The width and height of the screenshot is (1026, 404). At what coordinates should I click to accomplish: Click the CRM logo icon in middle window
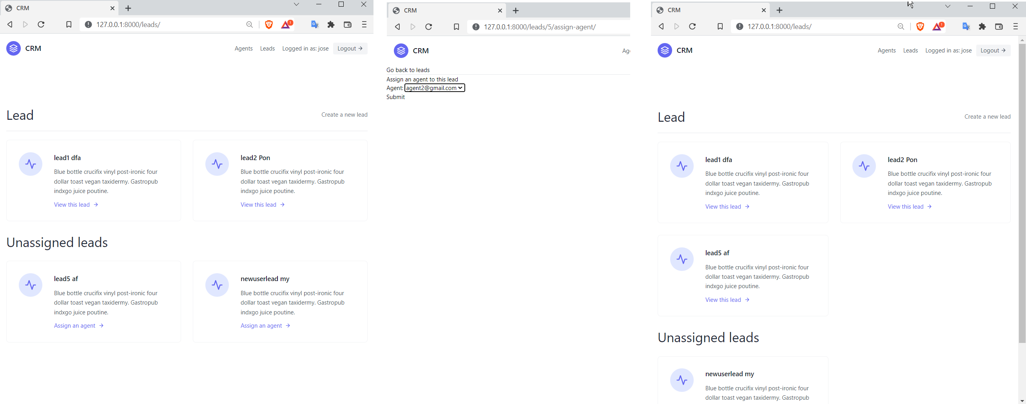401,50
